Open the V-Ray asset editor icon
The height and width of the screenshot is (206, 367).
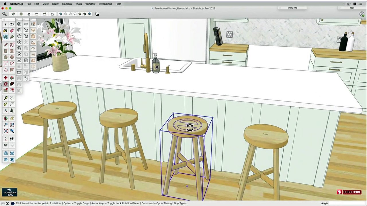coord(19,24)
